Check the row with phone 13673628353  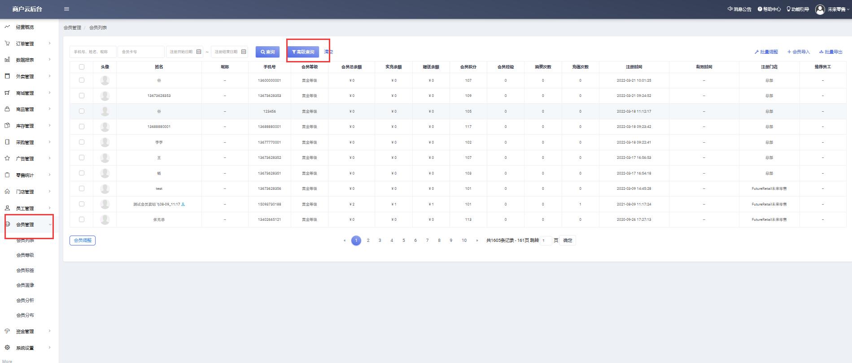coord(82,96)
